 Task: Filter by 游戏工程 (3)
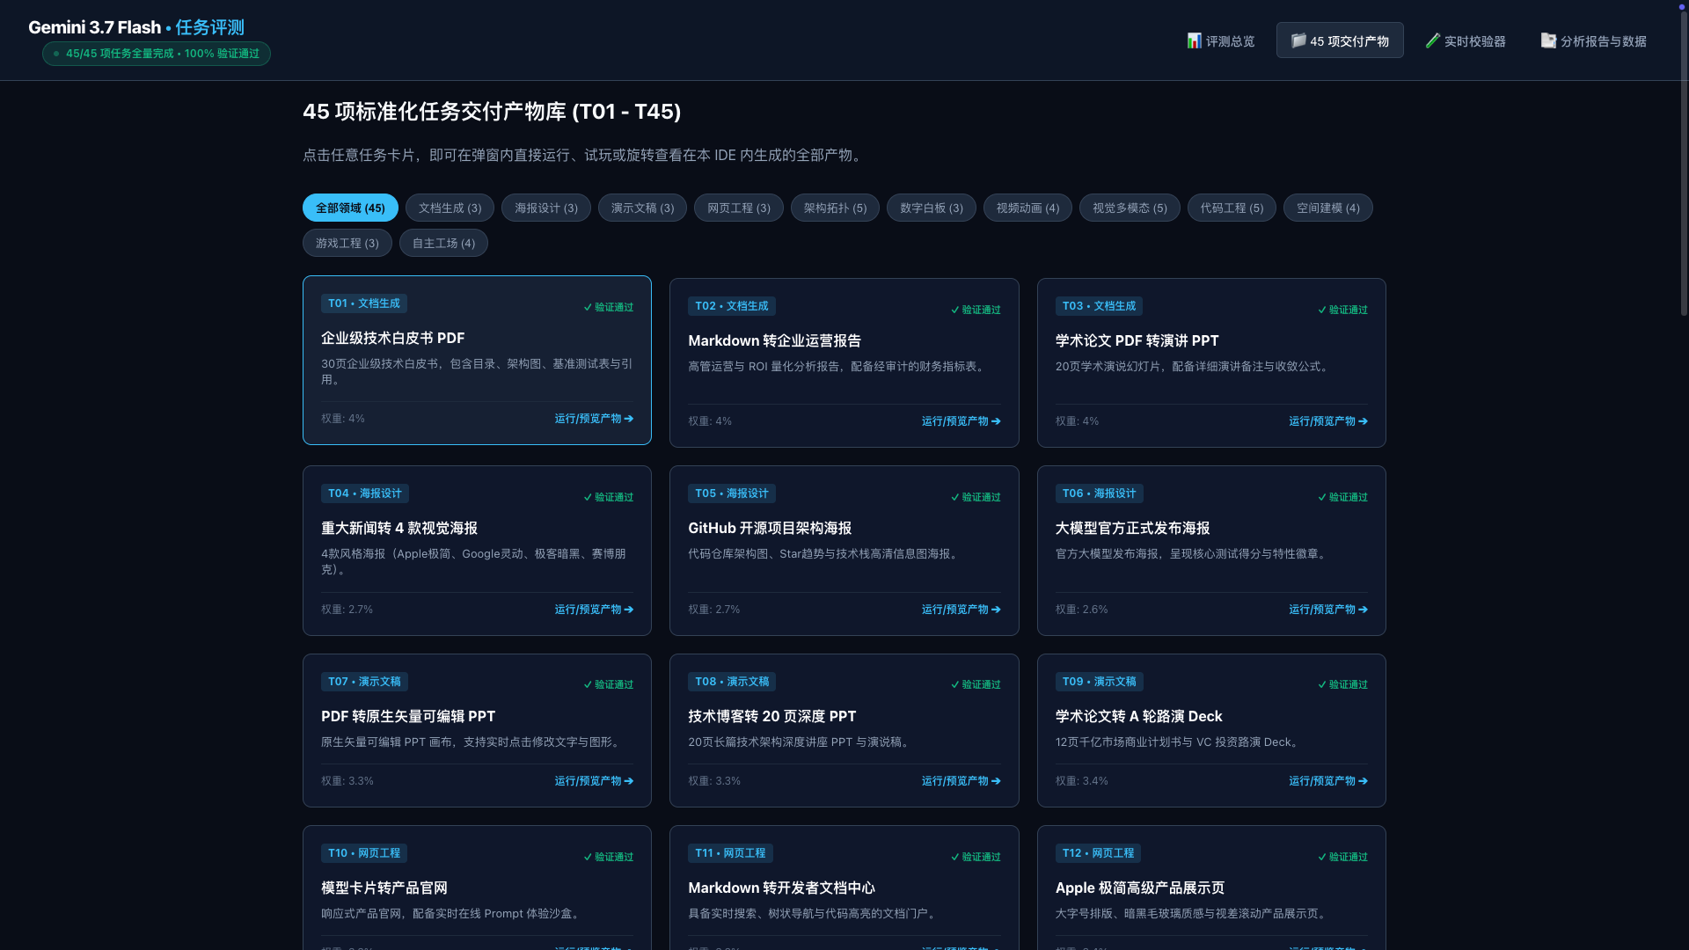347,243
